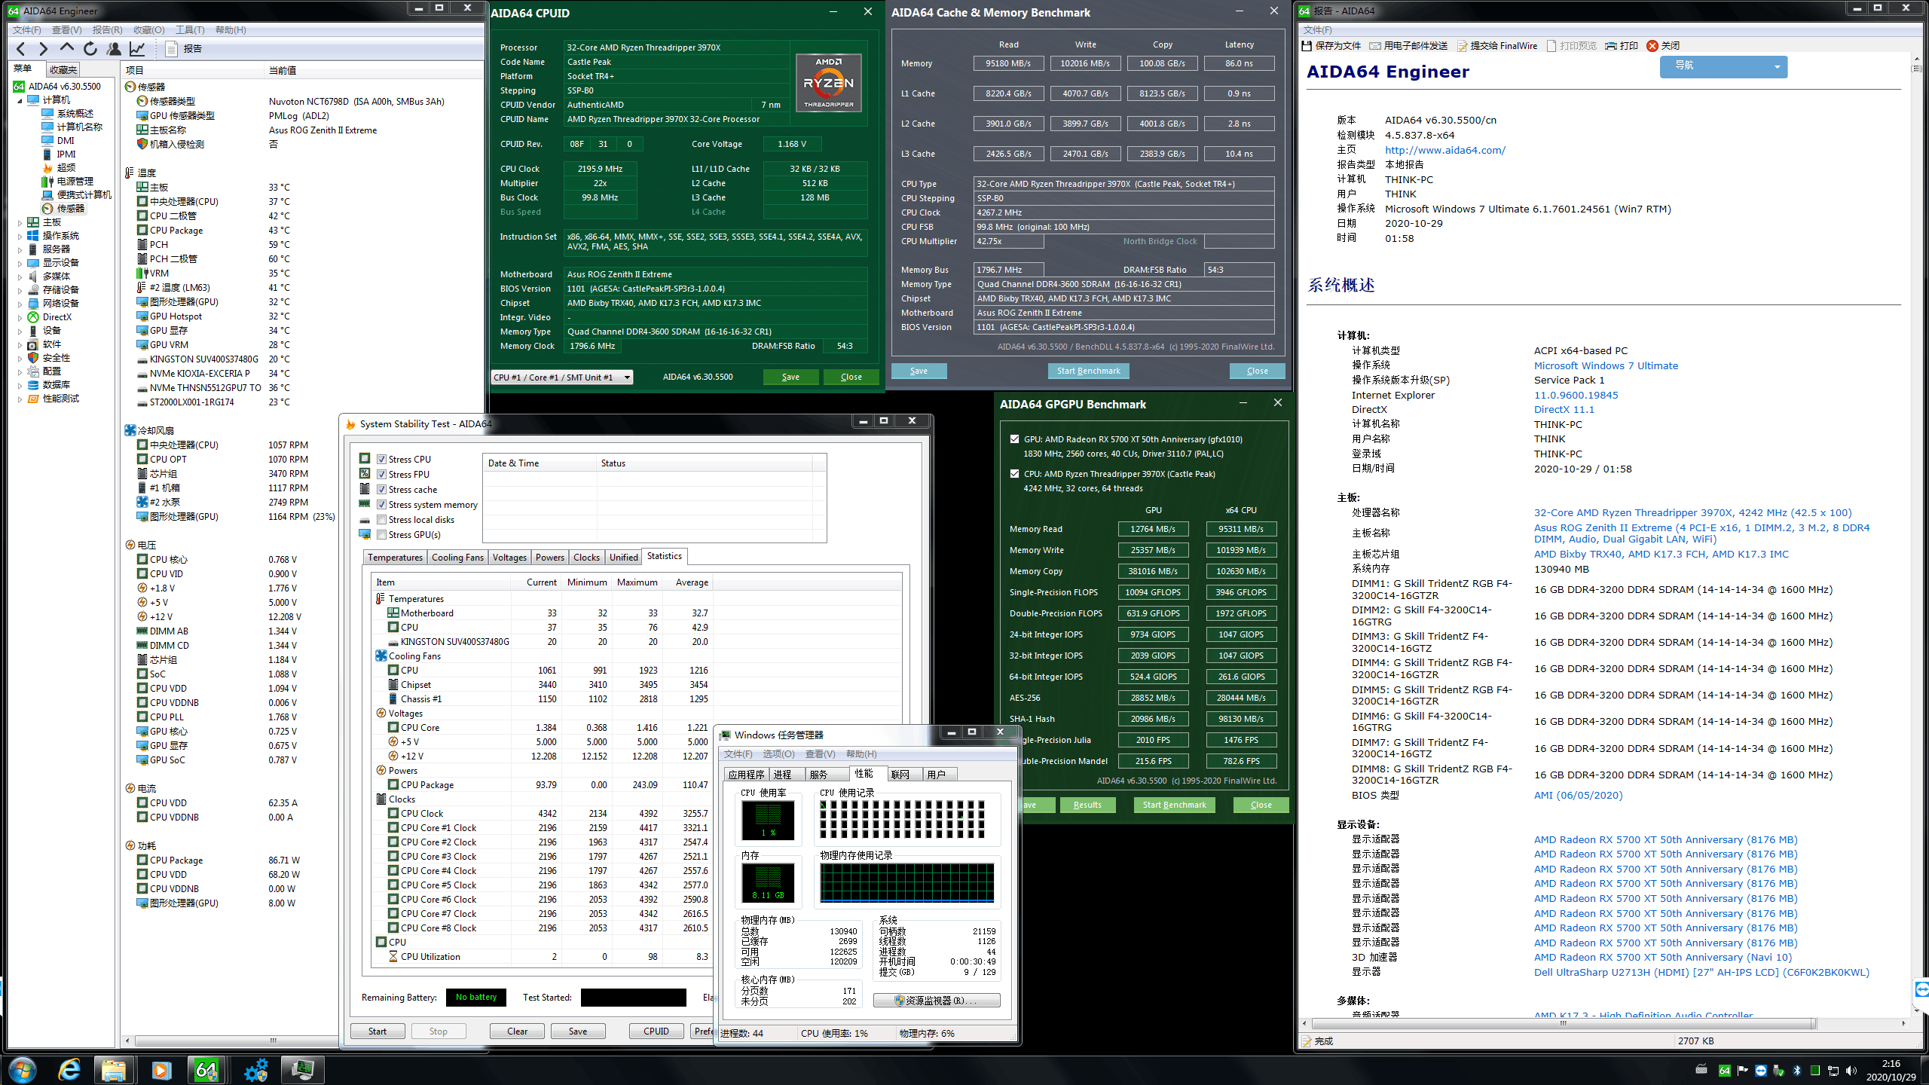Click Save button in CPUID window
1929x1085 pixels.
point(790,377)
